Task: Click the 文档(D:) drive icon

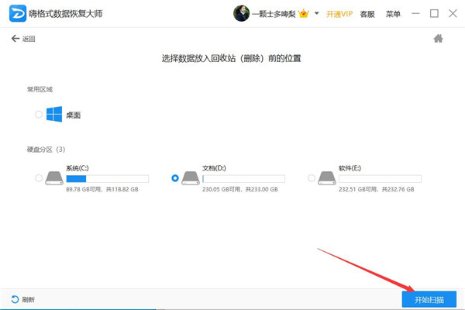Action: 191,177
